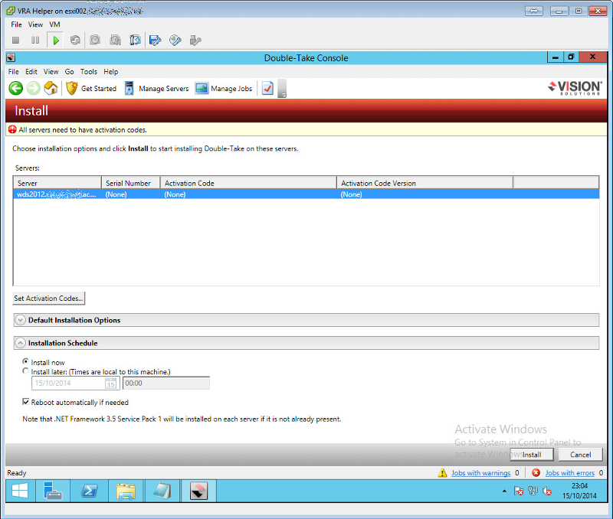Open the Double-Take View menu
This screenshot has width=613, height=519.
coord(51,72)
